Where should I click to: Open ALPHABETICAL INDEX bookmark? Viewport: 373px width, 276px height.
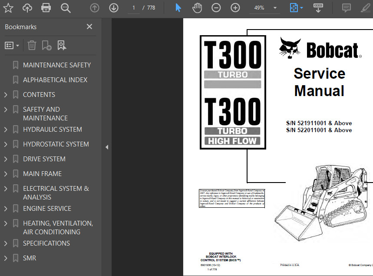point(55,80)
